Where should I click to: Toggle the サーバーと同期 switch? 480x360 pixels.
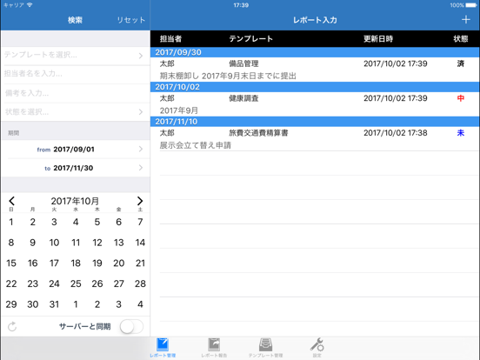pos(131,327)
